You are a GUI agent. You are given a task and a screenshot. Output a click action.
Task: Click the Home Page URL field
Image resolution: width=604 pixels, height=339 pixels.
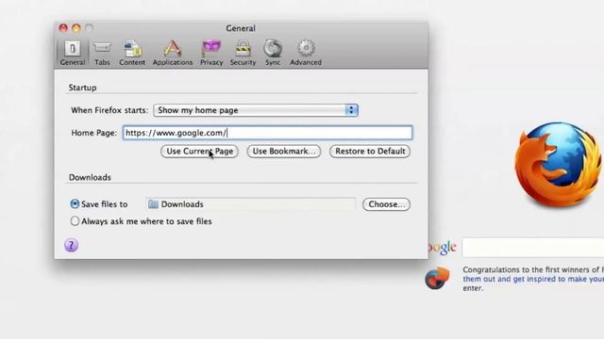tap(267, 133)
